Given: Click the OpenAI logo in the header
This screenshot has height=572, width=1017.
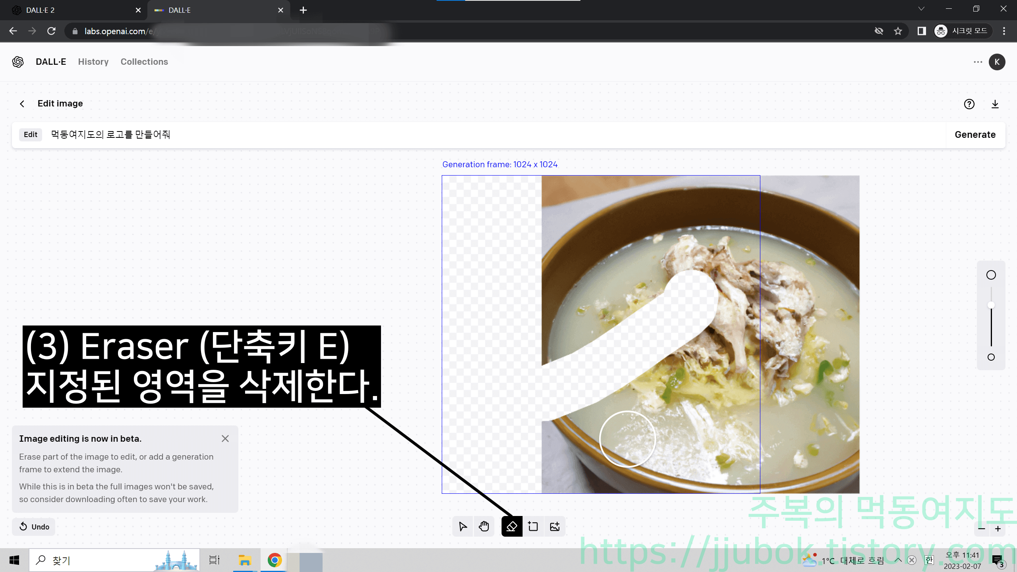Looking at the screenshot, I should pyautogui.click(x=18, y=62).
